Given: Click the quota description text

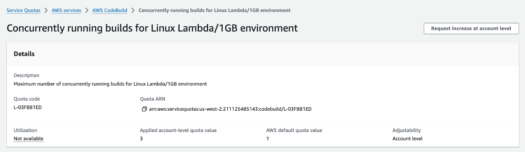Looking at the screenshot, I should pyautogui.click(x=110, y=84).
